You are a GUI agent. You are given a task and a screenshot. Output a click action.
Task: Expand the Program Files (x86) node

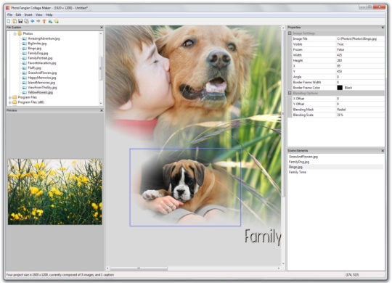point(10,102)
